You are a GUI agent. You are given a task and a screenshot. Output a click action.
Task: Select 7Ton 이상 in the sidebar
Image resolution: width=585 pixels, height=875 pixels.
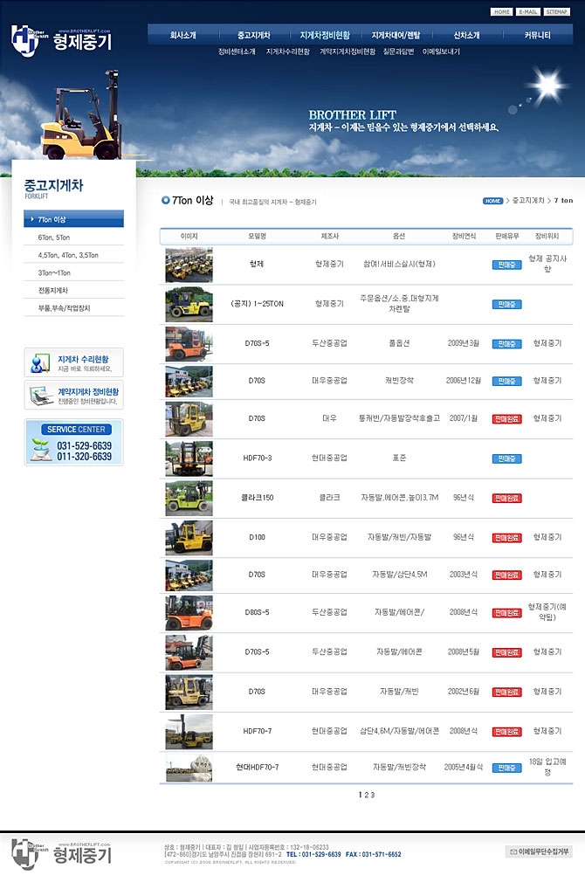pyautogui.click(x=73, y=219)
